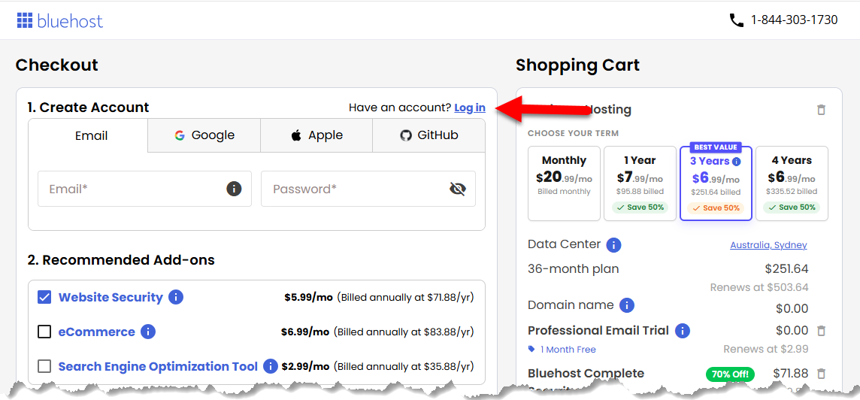The width and height of the screenshot is (860, 400).
Task: Click info icon on 3 Years term
Action: 737,162
